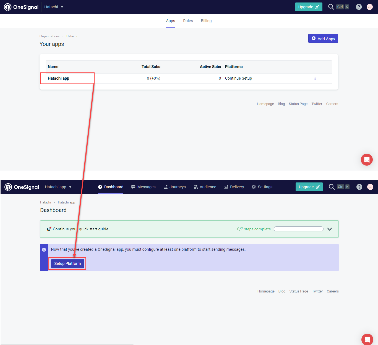Click the Active Subs column header
The height and width of the screenshot is (345, 378).
[x=210, y=67]
